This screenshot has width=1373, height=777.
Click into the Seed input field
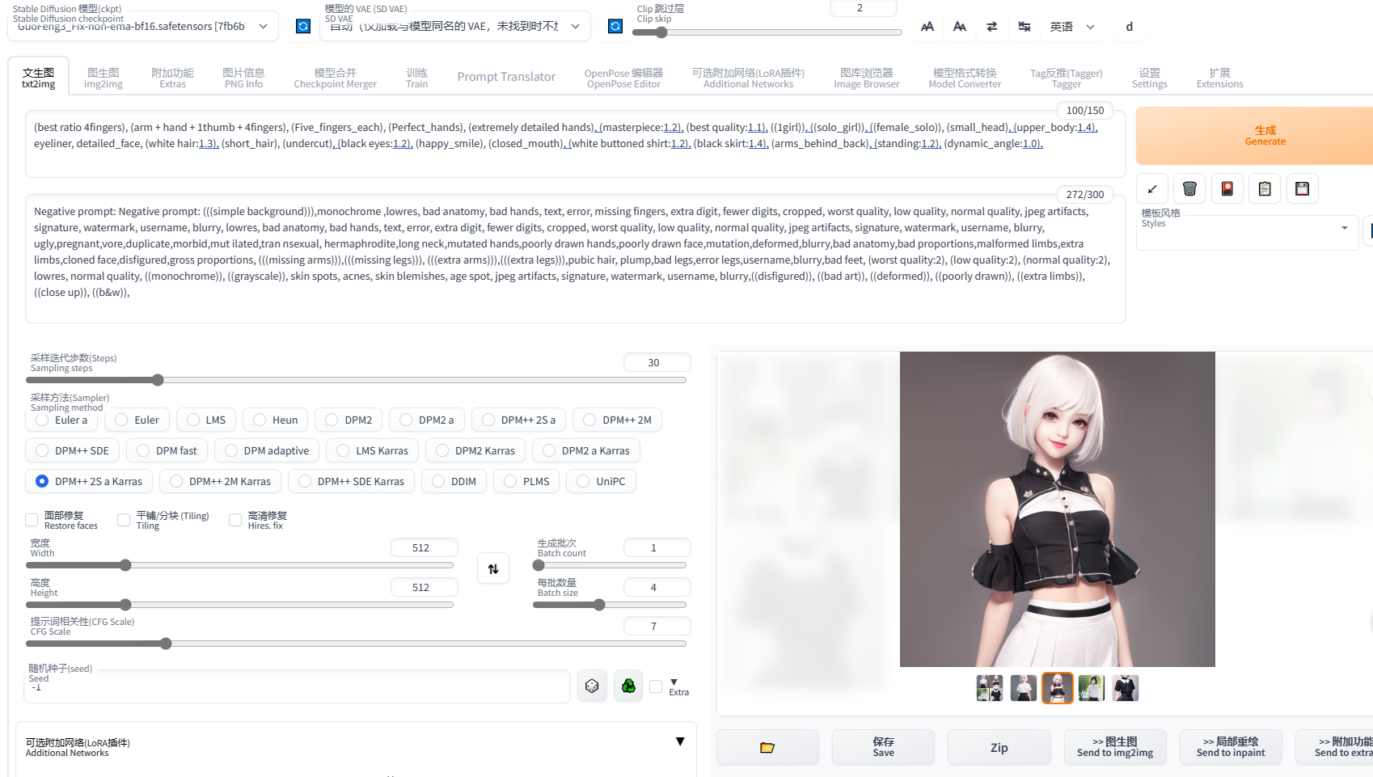click(x=298, y=687)
